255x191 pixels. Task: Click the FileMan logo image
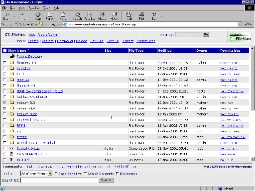click(240, 37)
